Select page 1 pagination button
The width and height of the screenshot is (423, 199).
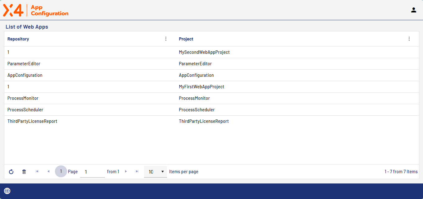pos(61,171)
